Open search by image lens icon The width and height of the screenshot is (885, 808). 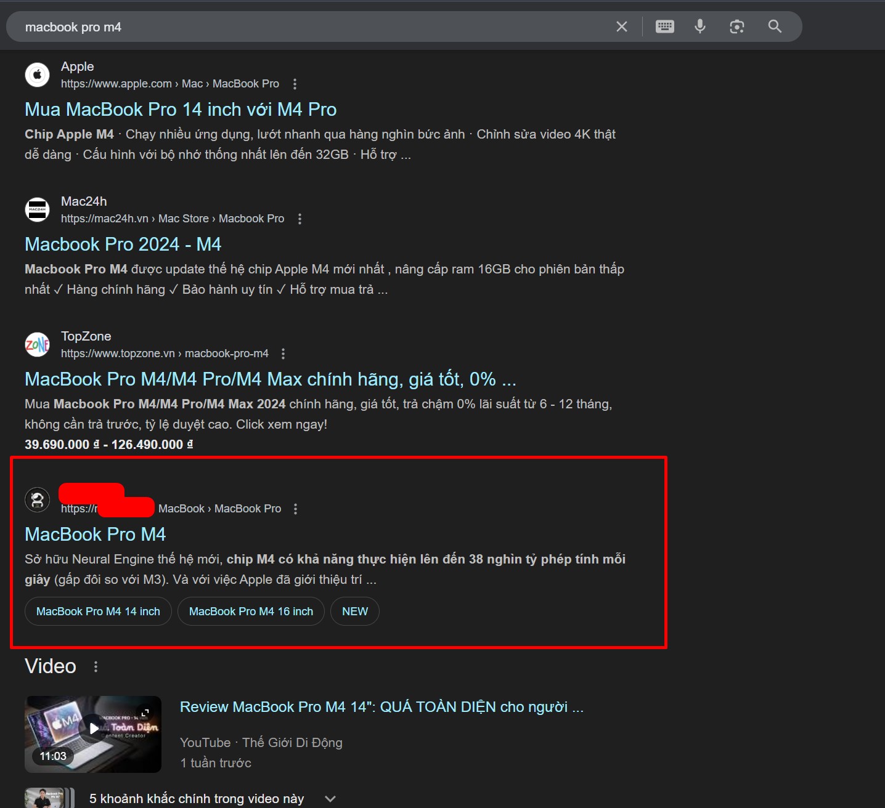click(737, 26)
